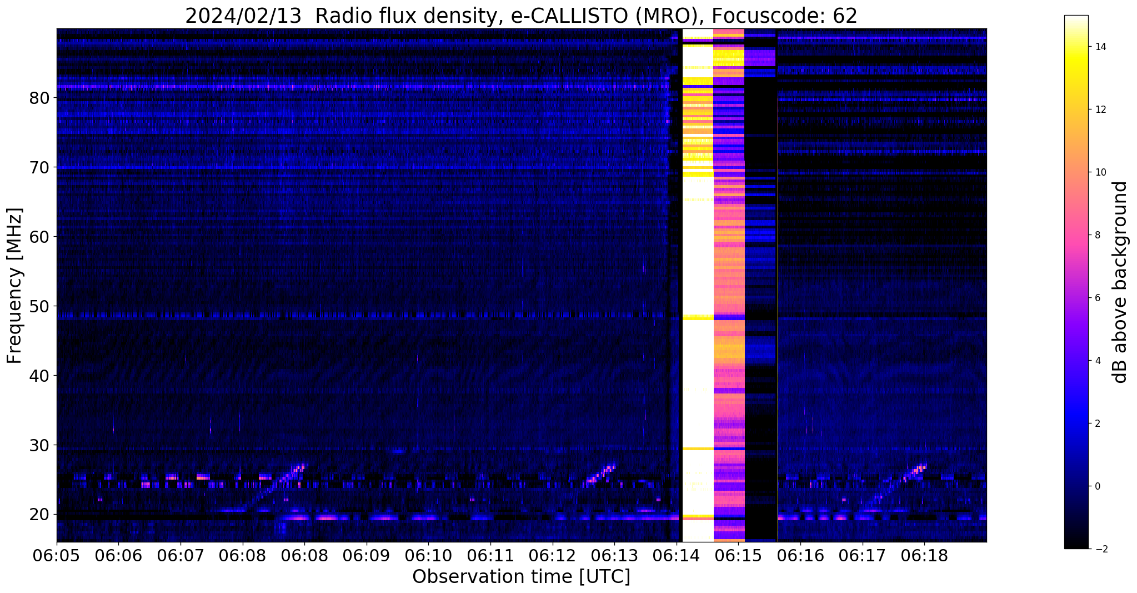Click the 40 MHz frequency tick label
This screenshot has height=593, width=1137.
coord(39,376)
